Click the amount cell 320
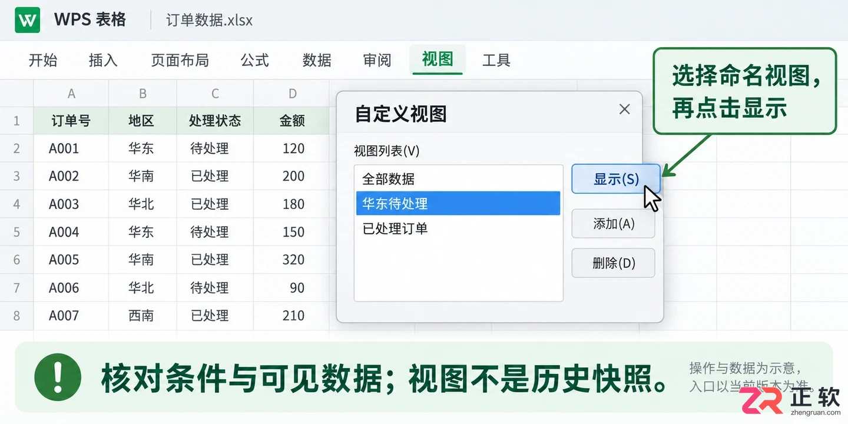848x424 pixels. coord(291,260)
